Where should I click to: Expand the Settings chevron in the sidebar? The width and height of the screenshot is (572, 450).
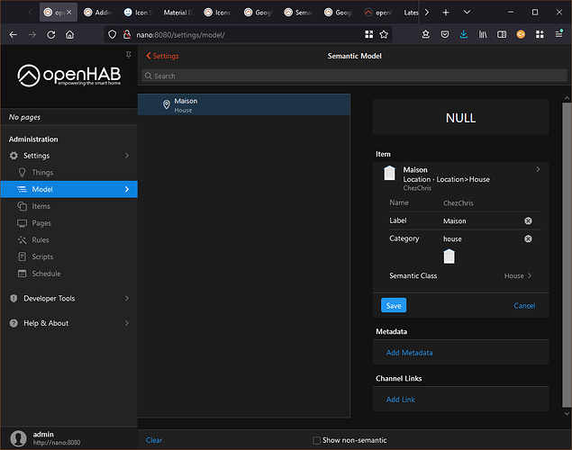pos(127,156)
